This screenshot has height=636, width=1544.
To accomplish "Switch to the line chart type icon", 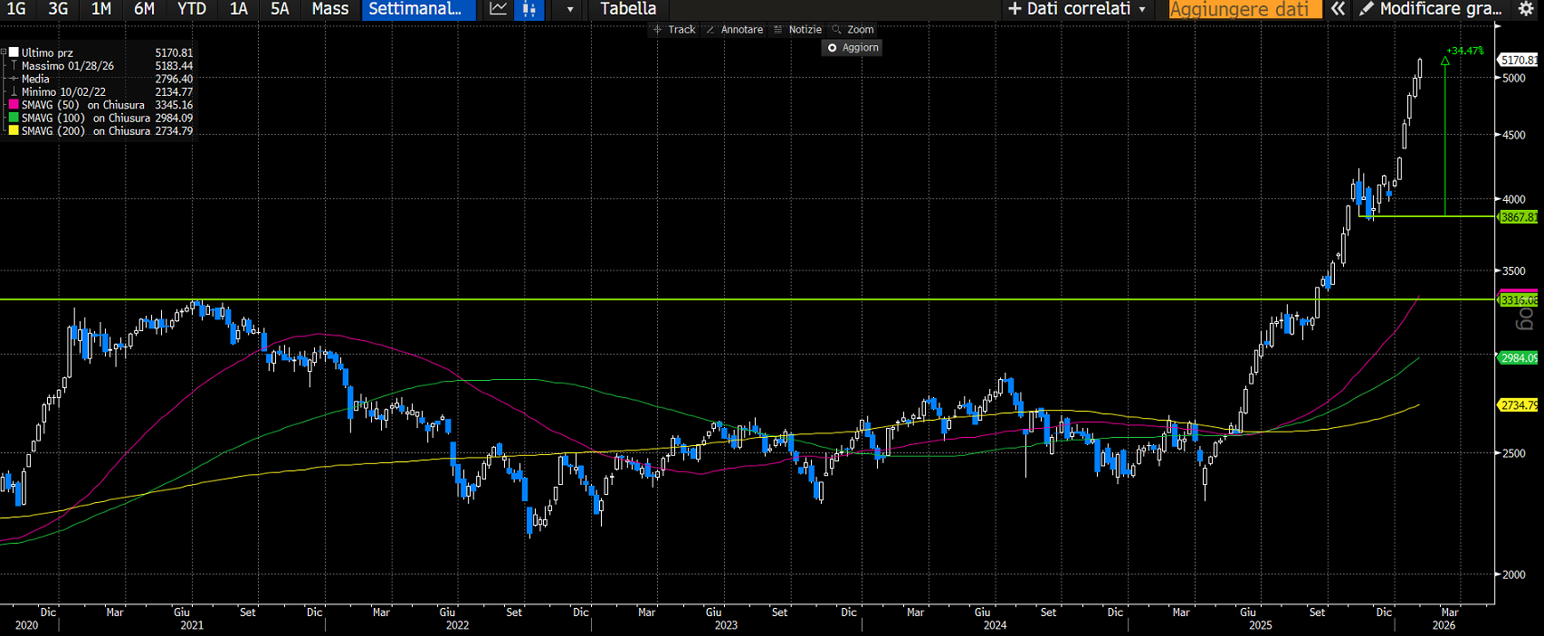I will pos(498,9).
